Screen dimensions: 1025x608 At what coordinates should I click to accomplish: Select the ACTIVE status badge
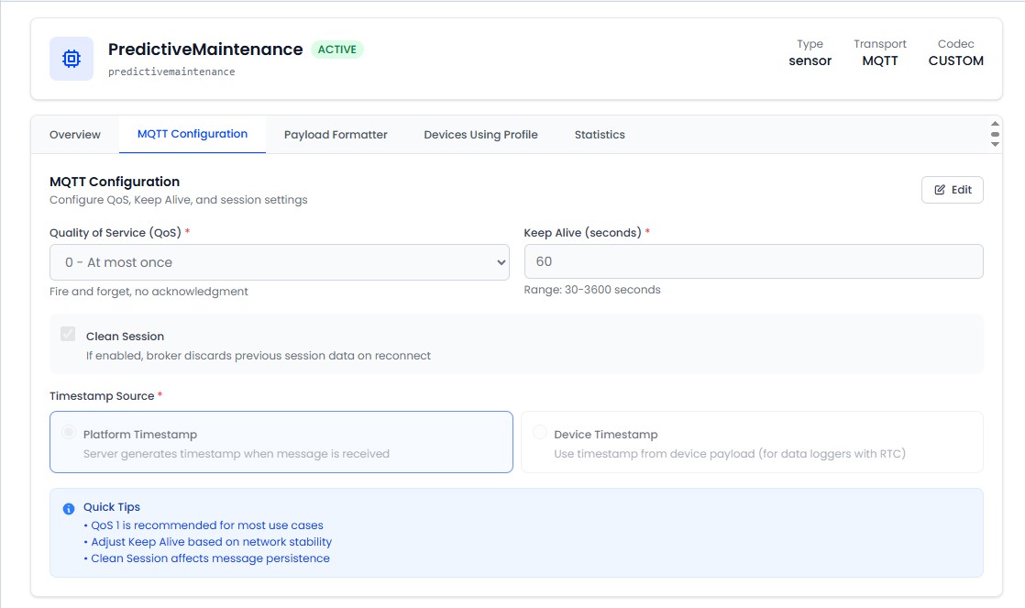coord(338,50)
